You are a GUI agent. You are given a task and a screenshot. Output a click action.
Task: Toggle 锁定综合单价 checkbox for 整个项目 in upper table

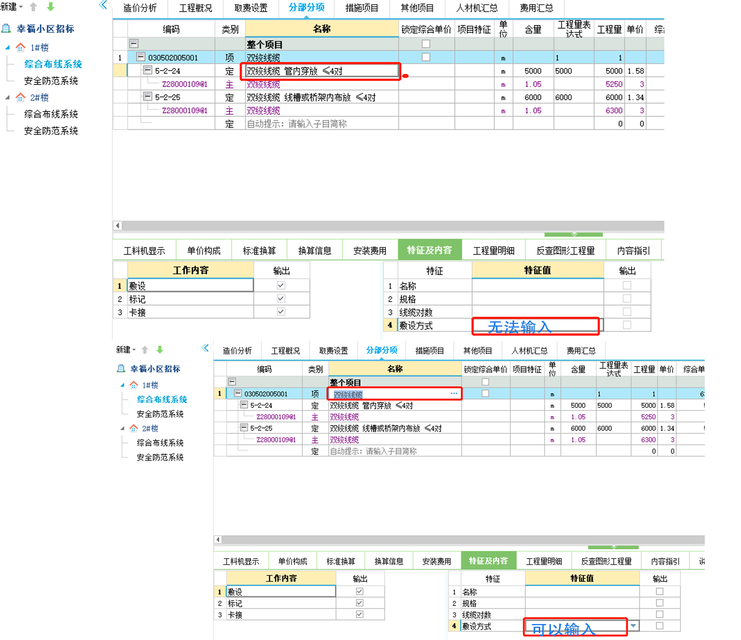pos(426,44)
